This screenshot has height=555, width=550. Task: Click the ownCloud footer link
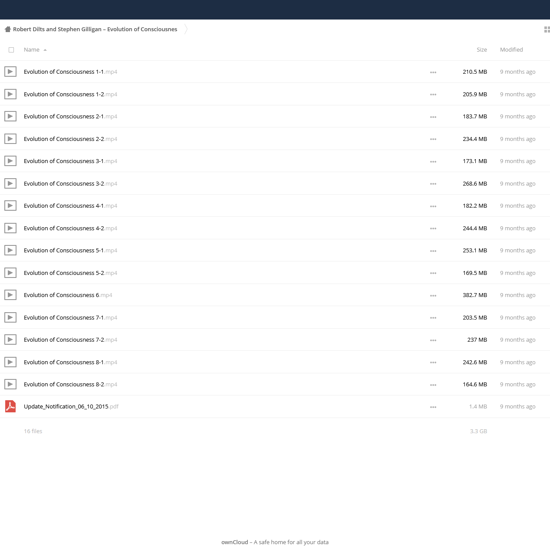coord(235,542)
